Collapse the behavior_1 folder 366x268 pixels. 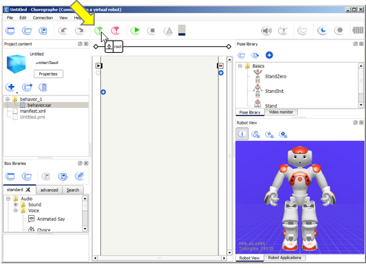pos(8,99)
